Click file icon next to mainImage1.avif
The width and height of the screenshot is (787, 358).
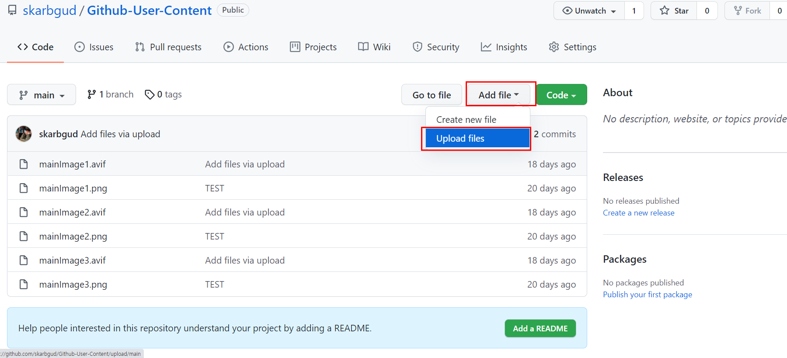tap(24, 164)
